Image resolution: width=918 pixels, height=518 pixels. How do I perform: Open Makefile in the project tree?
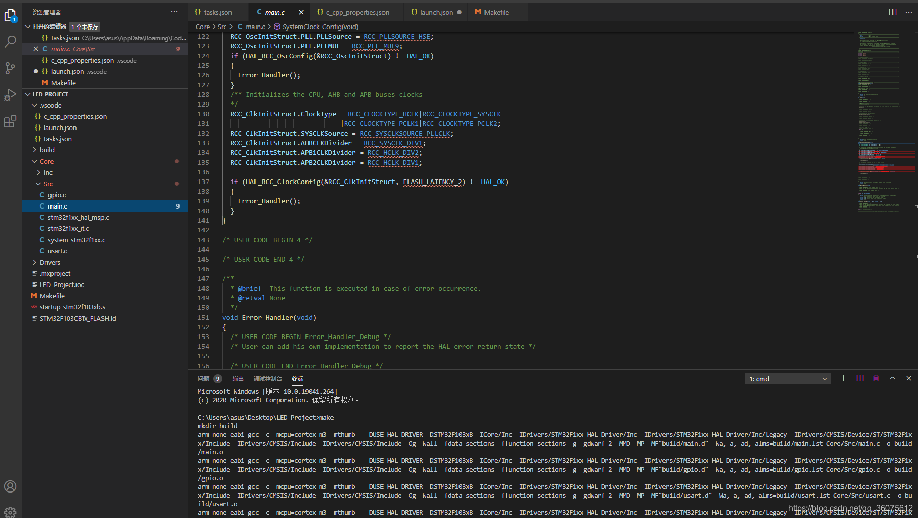click(105, 296)
